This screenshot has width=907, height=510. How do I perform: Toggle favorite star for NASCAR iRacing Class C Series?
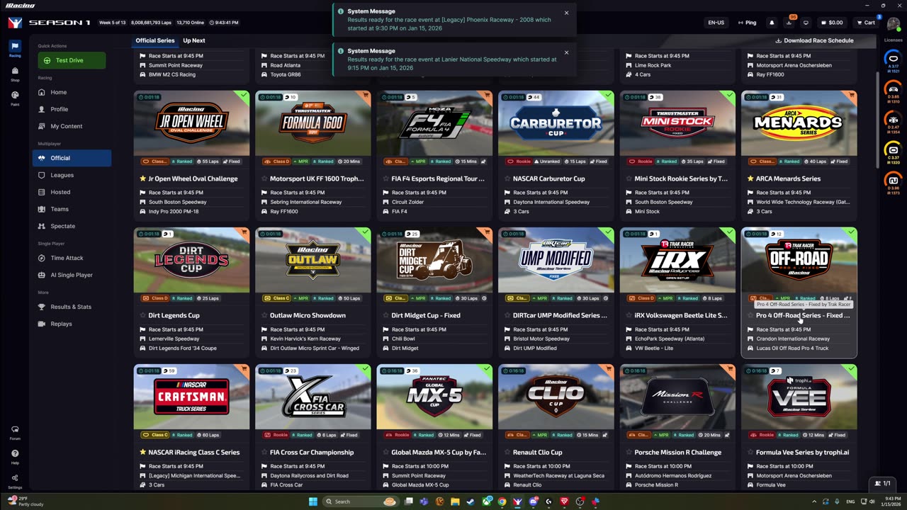pos(143,452)
